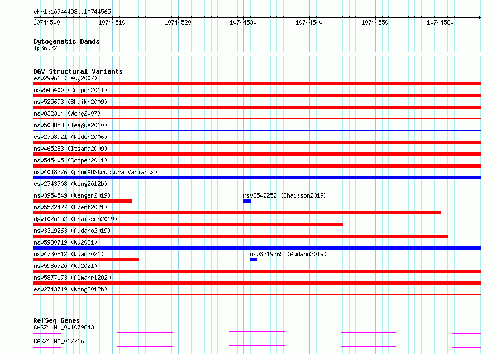Image resolution: width=497 pixels, height=354 pixels.
Task: Open variant nsv508858 (Teague2010)
Action: (70, 125)
